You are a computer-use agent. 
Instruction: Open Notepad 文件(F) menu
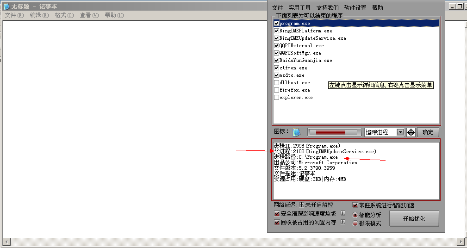coord(14,15)
